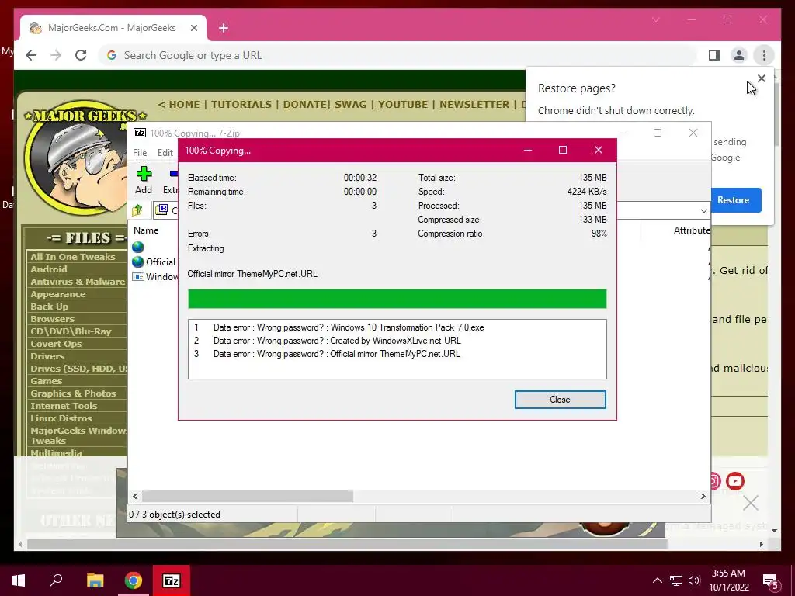
Task: Open the 7-Zip File menu
Action: [140, 153]
